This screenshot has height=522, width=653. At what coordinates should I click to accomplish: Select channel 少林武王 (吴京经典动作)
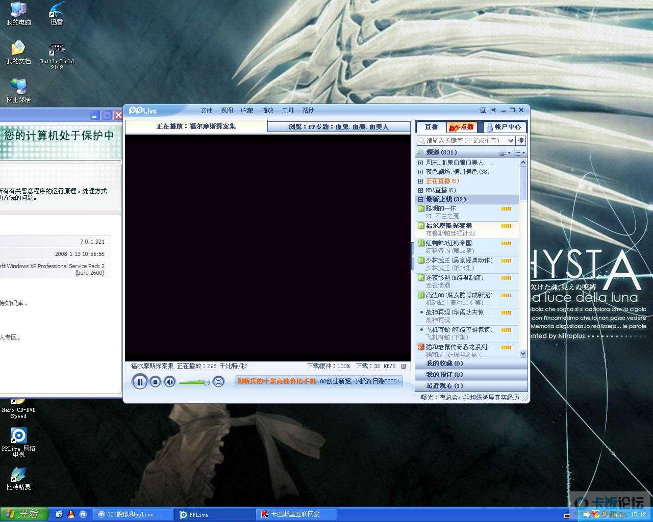(468, 264)
